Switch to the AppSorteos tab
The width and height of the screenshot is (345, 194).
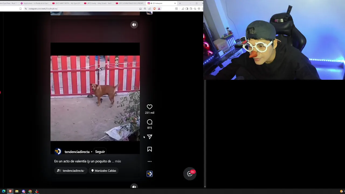click(34, 3)
